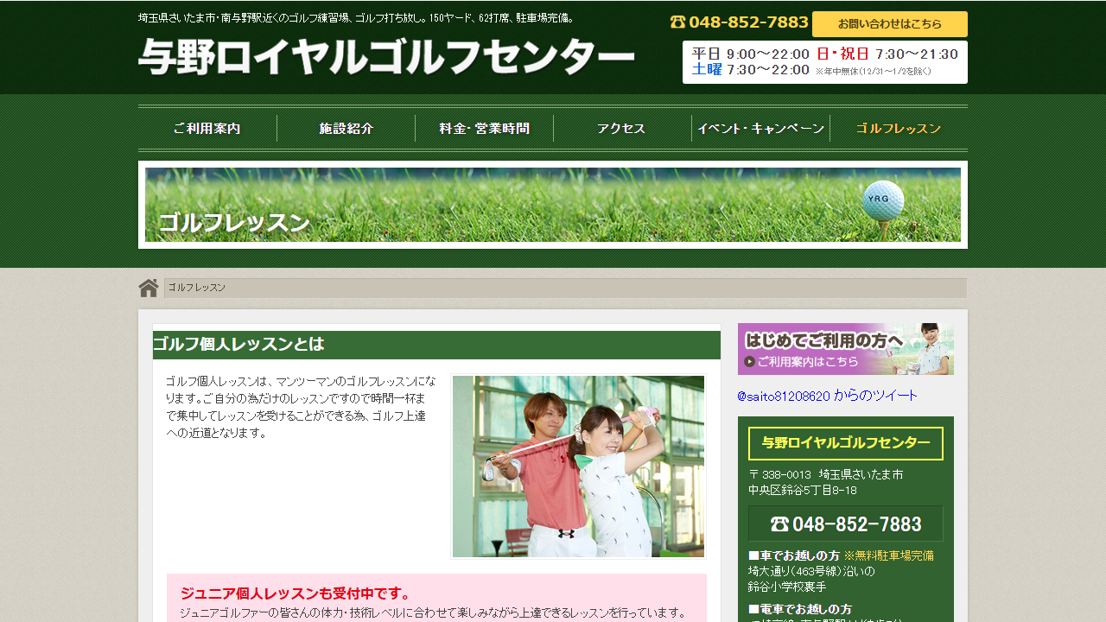1106x622 pixels.
Task: Click the お問い合わせはこちら button
Action: coord(890,24)
